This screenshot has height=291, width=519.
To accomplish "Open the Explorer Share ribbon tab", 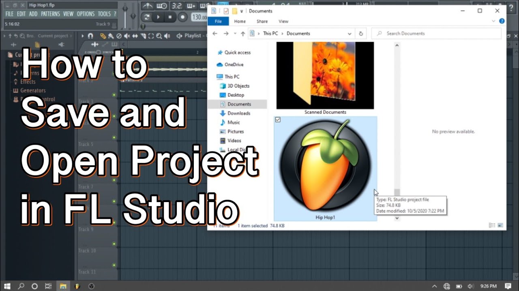I will click(262, 21).
